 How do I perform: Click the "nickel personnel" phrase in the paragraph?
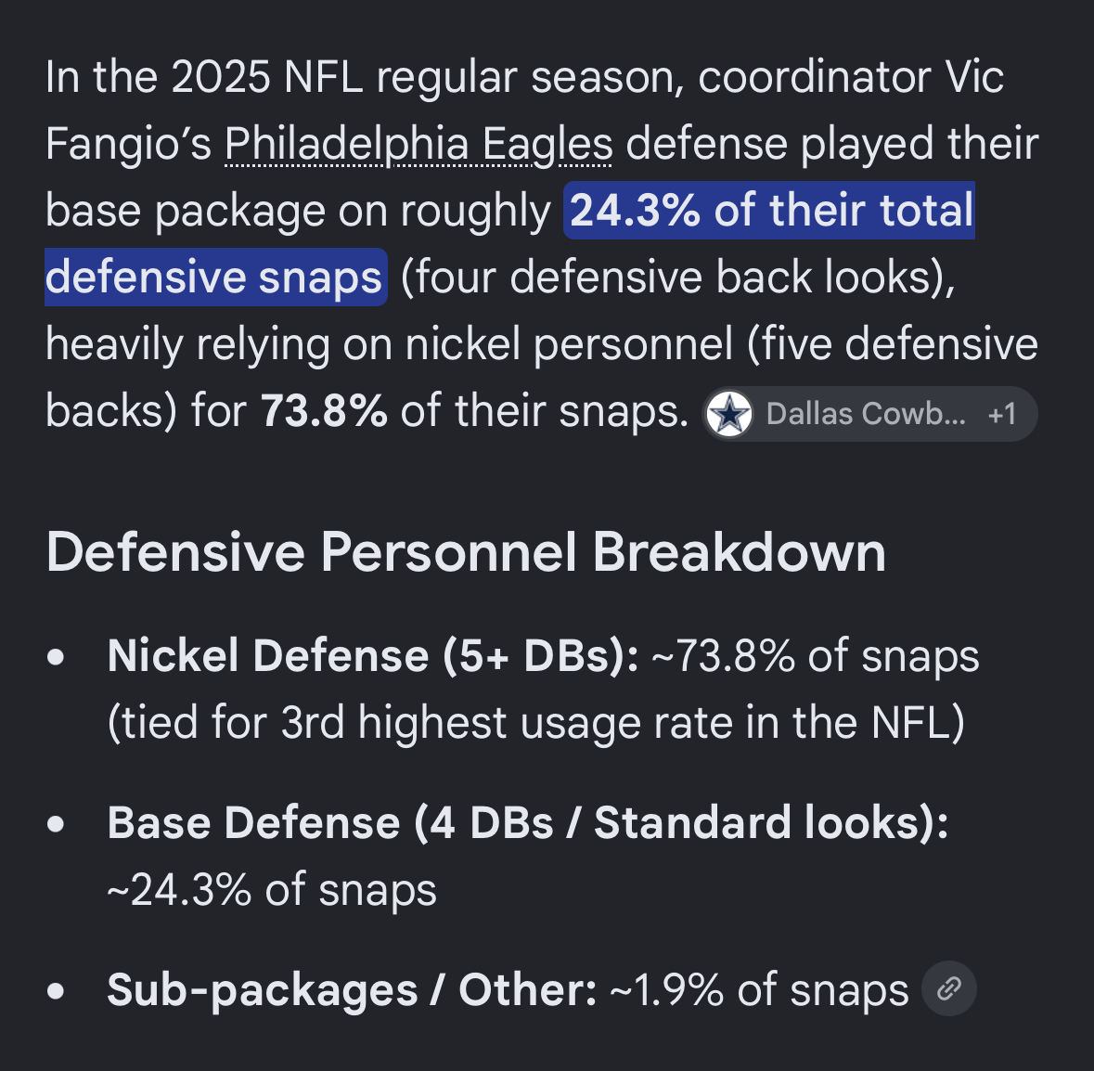click(570, 344)
